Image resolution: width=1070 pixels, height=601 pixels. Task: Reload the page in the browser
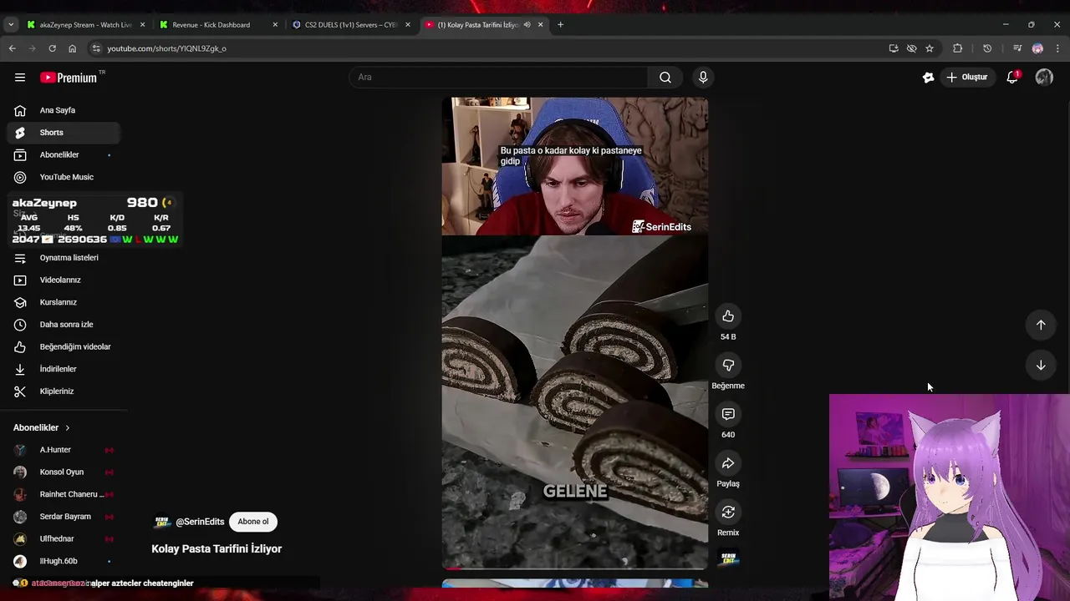pyautogui.click(x=52, y=48)
